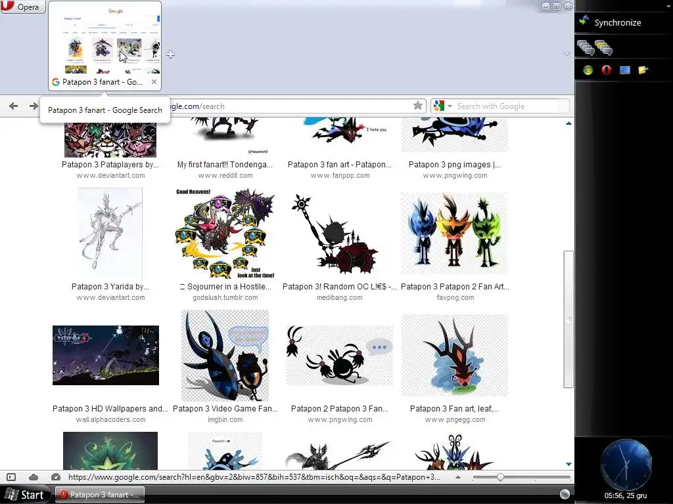Open the gray chat bubbles icon
This screenshot has width=673, height=504.
point(586,47)
